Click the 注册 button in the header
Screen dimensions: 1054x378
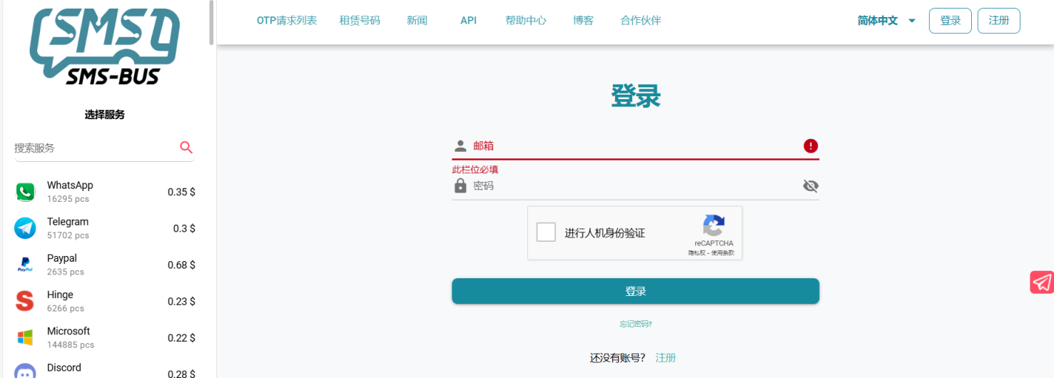click(x=998, y=21)
